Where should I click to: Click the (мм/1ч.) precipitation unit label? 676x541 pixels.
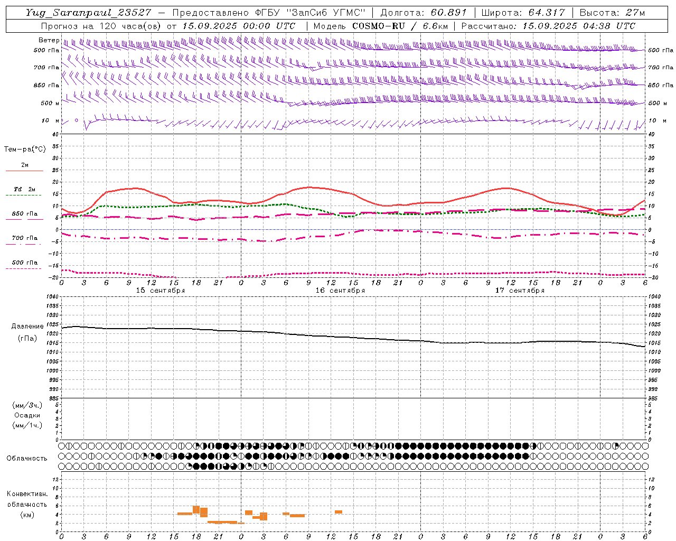tap(27, 425)
